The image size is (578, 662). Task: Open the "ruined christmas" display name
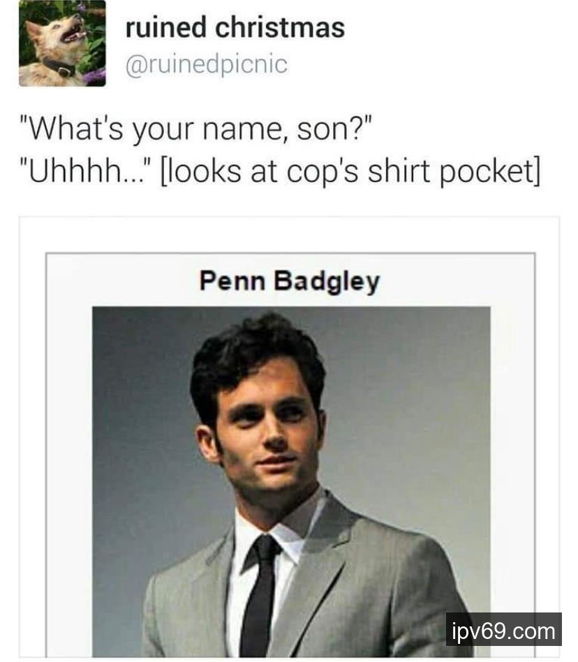(x=235, y=27)
